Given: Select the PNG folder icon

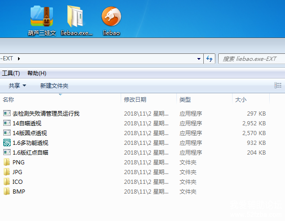Looking at the screenshot, I should (6, 162).
